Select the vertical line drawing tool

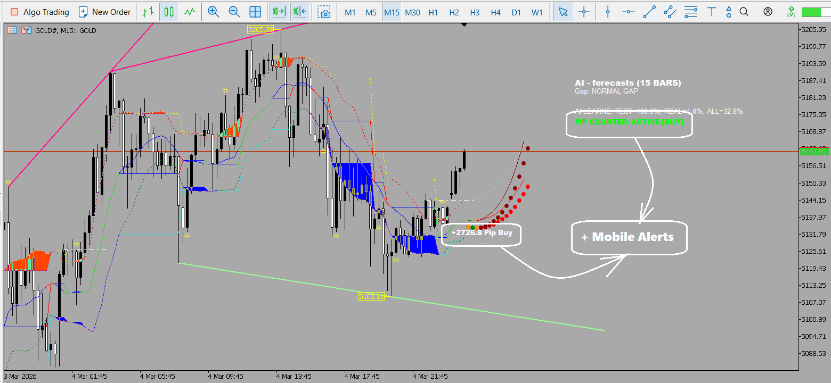coord(608,12)
